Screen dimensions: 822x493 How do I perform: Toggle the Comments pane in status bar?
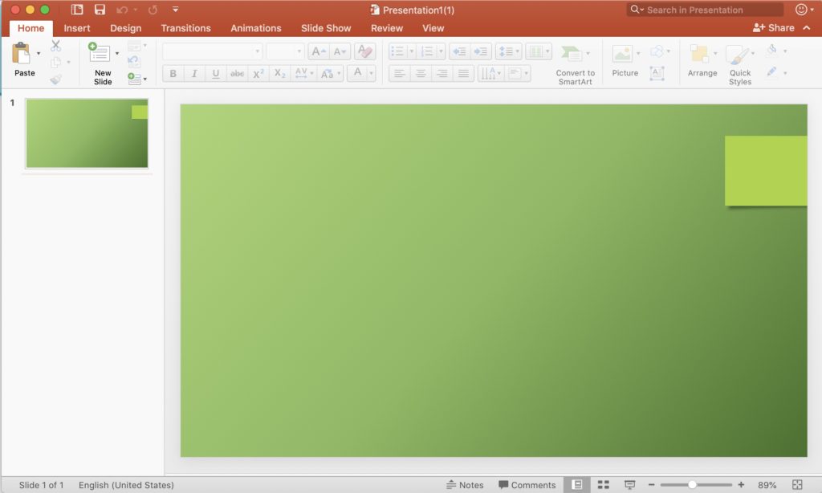click(x=527, y=485)
